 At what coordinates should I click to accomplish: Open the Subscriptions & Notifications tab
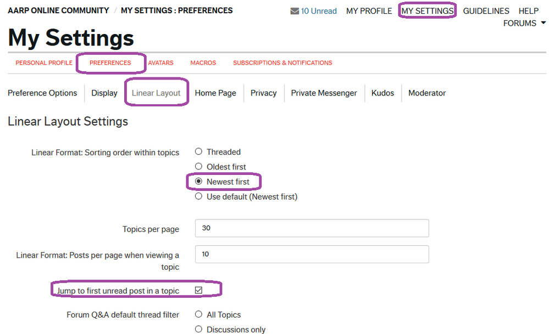pos(282,63)
